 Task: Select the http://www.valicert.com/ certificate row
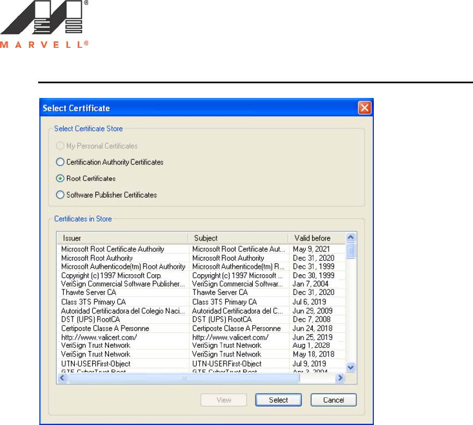pyautogui.click(x=201, y=337)
